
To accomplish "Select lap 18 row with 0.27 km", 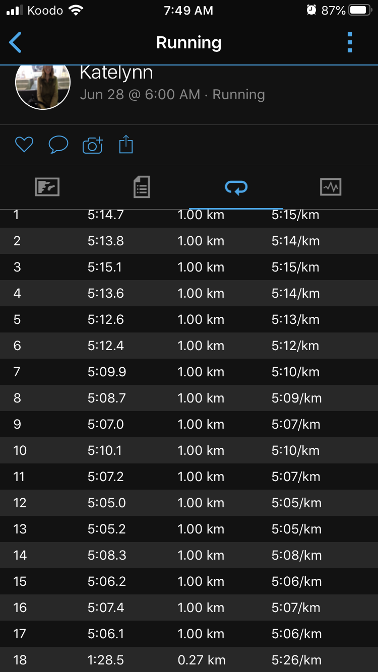I will pyautogui.click(x=189, y=660).
